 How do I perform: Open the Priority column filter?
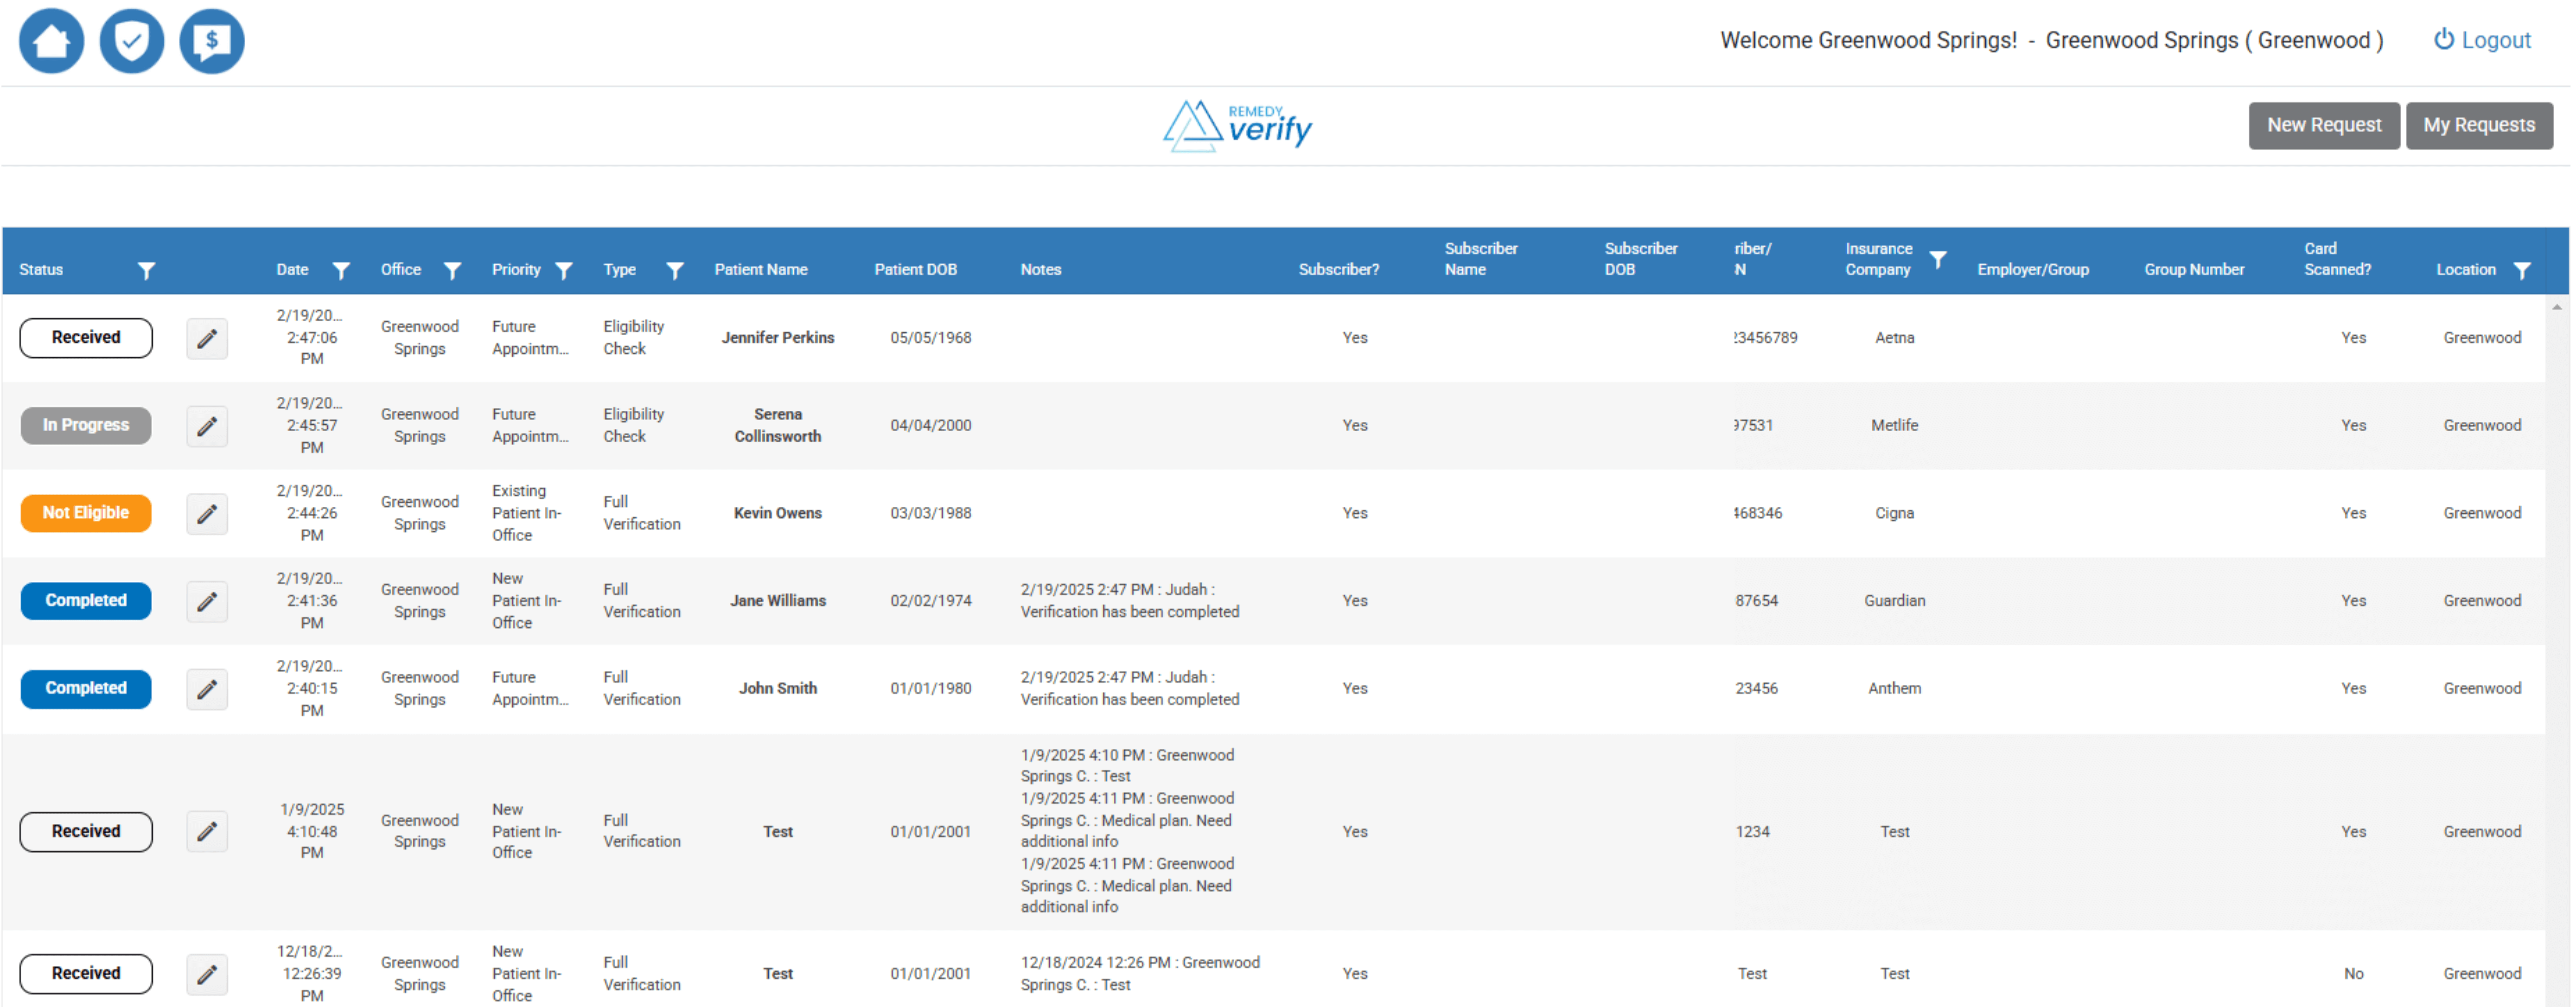[x=564, y=270]
